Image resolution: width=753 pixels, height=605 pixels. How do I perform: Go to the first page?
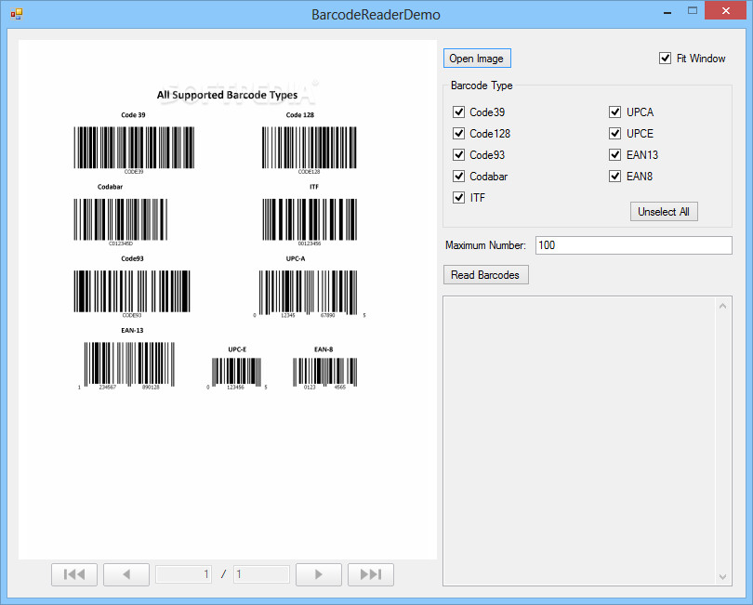point(74,574)
